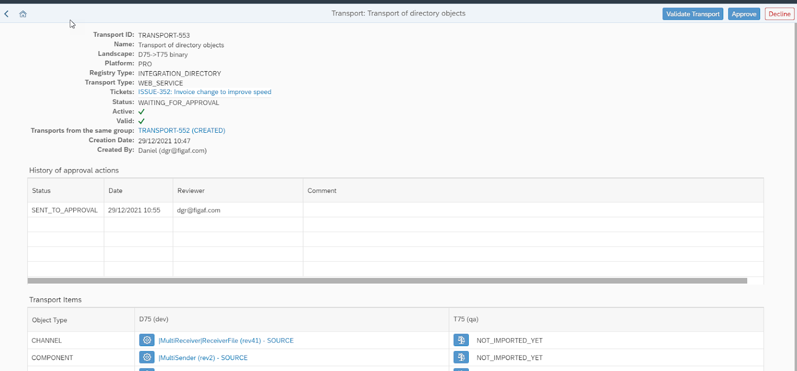Click the horizontal scrollbar under approval history
The width and height of the screenshot is (797, 371).
point(387,281)
